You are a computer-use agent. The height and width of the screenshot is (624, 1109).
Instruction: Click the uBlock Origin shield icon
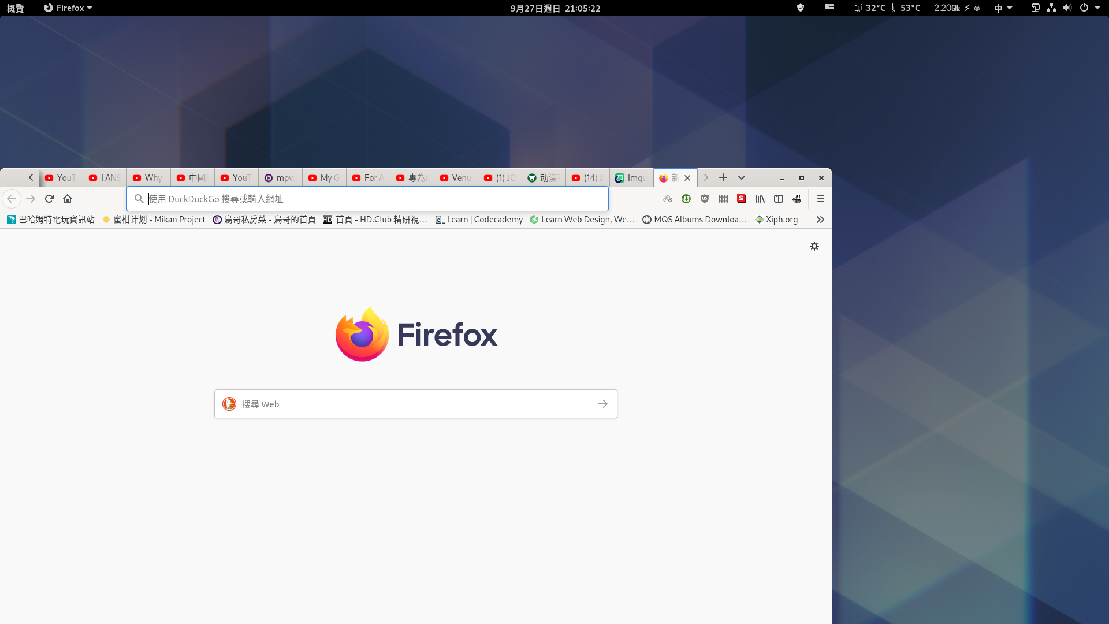coord(704,199)
